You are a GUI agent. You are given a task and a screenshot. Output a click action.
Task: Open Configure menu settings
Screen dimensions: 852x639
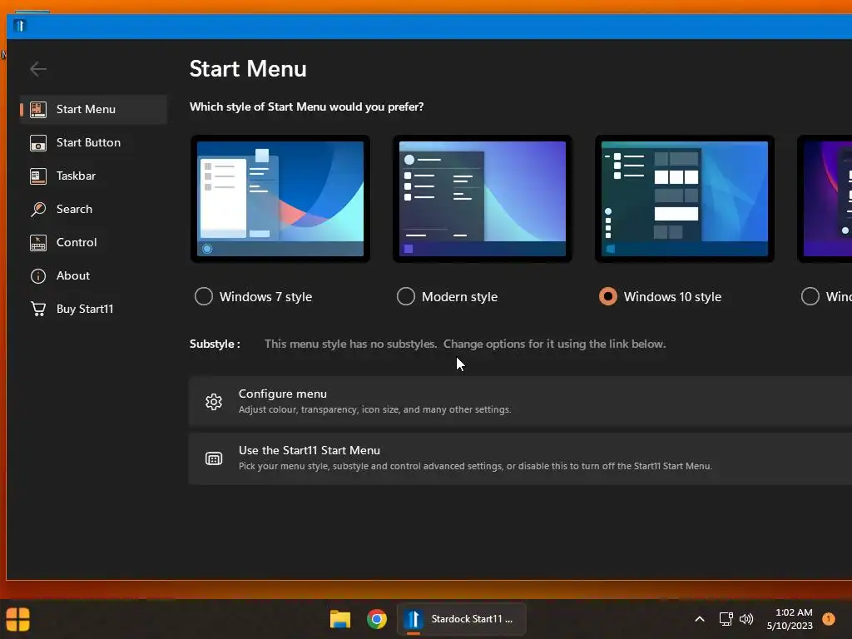520,402
